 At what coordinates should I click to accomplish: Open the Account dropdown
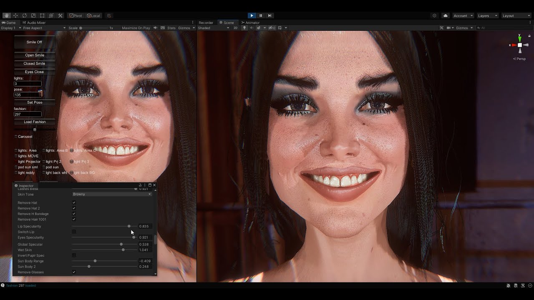463,15
